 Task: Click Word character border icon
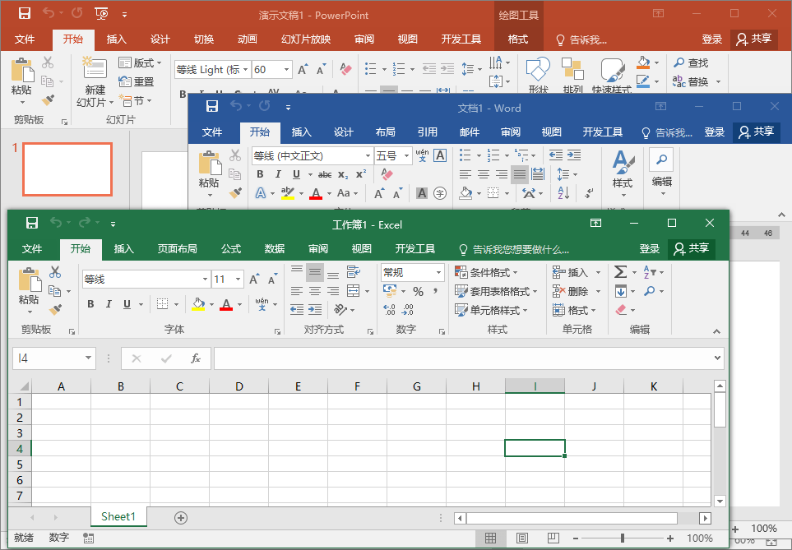point(440,155)
